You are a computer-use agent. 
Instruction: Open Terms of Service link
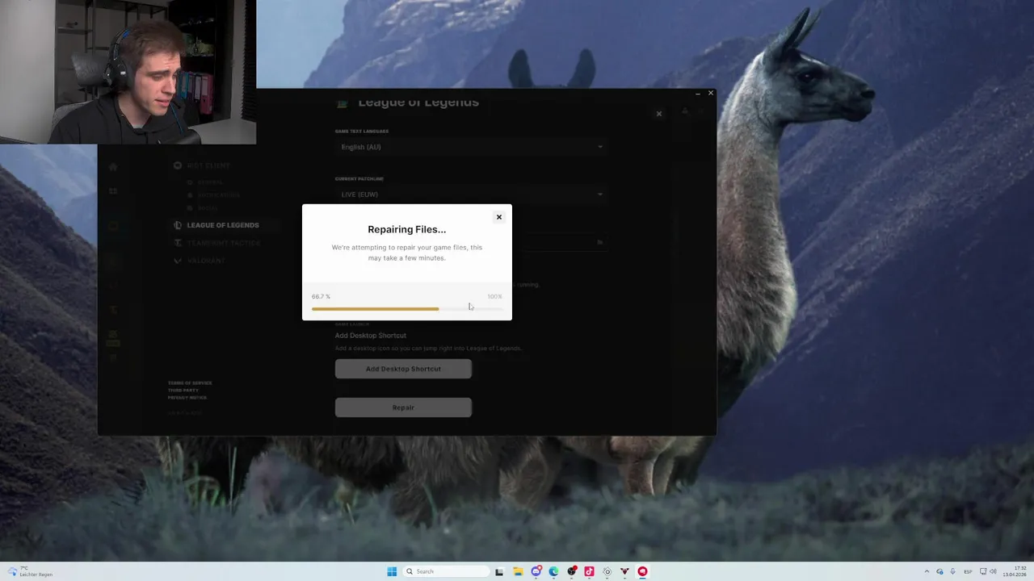(190, 383)
